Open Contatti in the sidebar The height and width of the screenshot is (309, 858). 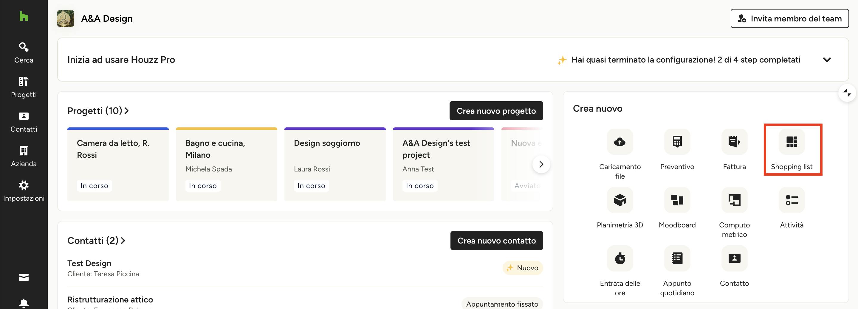pos(24,122)
